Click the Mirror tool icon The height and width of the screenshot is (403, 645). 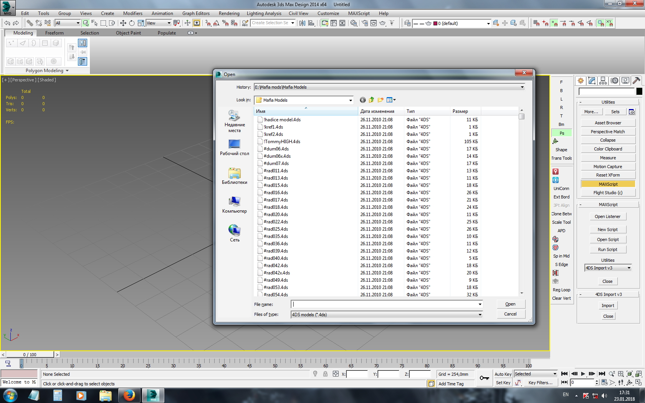pyautogui.click(x=302, y=23)
